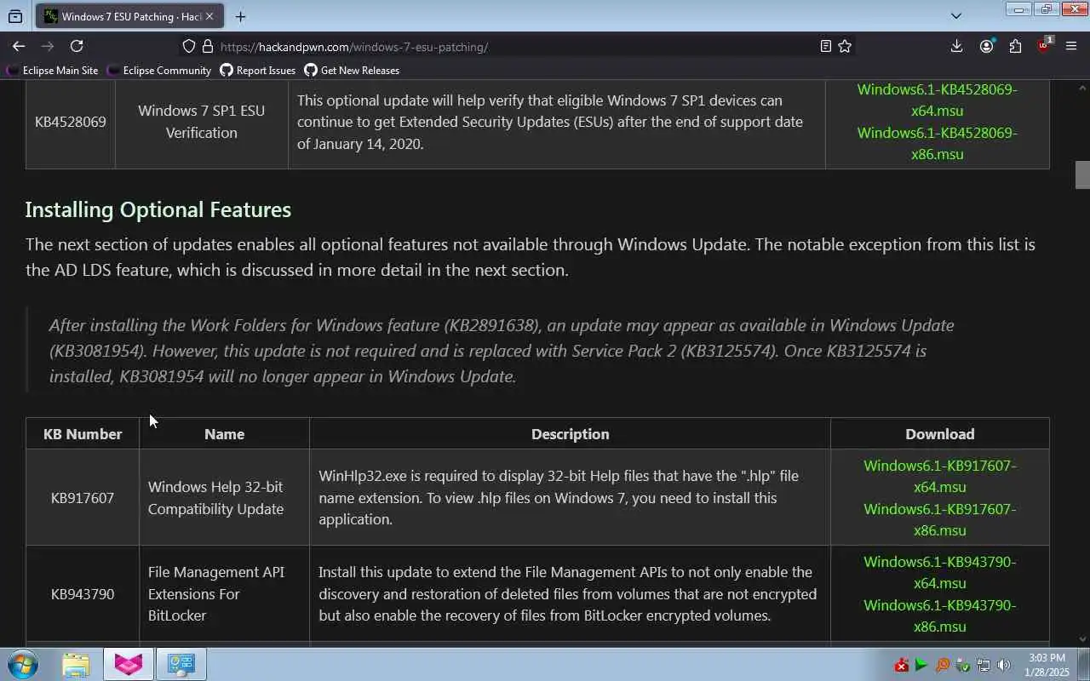This screenshot has width=1090, height=681.
Task: Bookmark this page with the star
Action: 845,46
